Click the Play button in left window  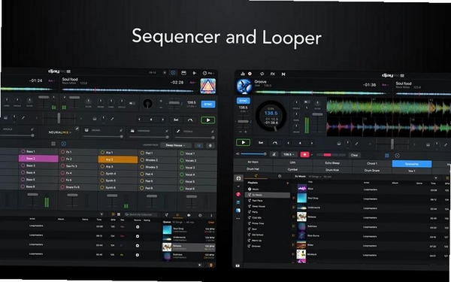tap(208, 120)
